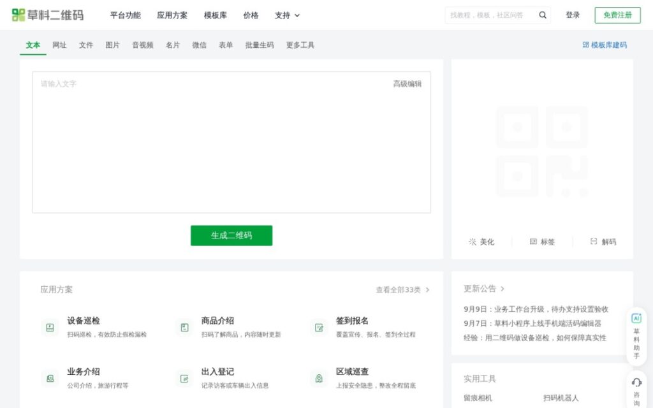This screenshot has height=408, width=653.
Task: Switch to the 网址 tab
Action: pyautogui.click(x=59, y=45)
